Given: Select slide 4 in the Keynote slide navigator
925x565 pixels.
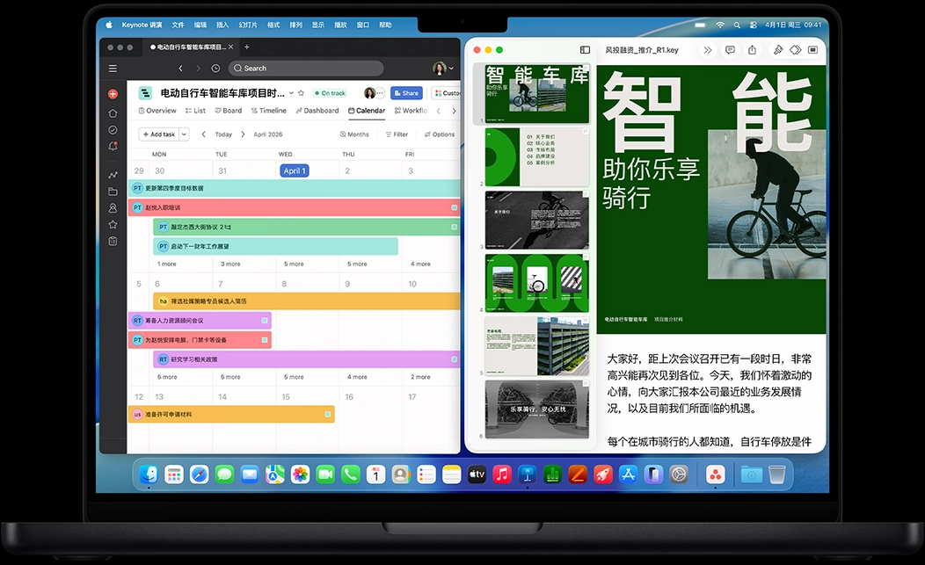Looking at the screenshot, I should coord(536,283).
